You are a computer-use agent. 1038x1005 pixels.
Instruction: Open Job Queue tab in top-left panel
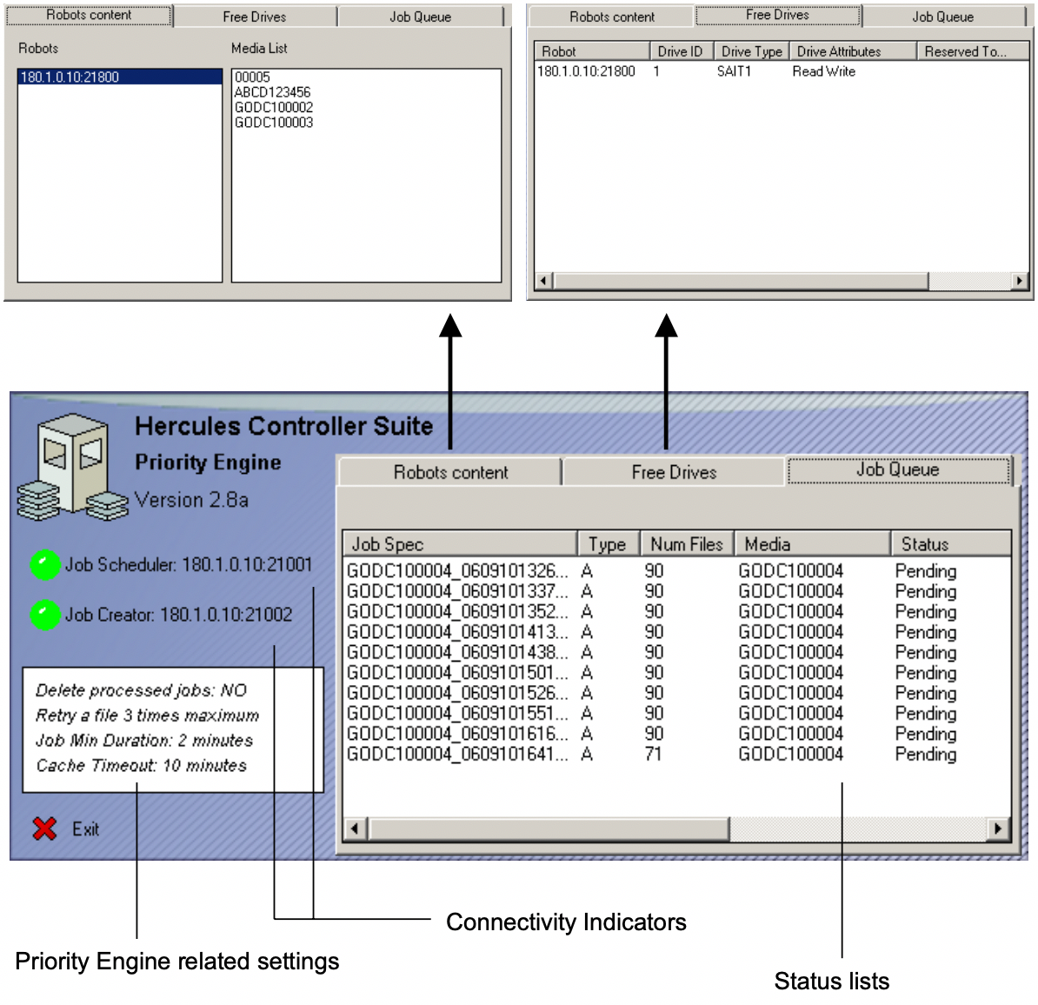tap(421, 17)
